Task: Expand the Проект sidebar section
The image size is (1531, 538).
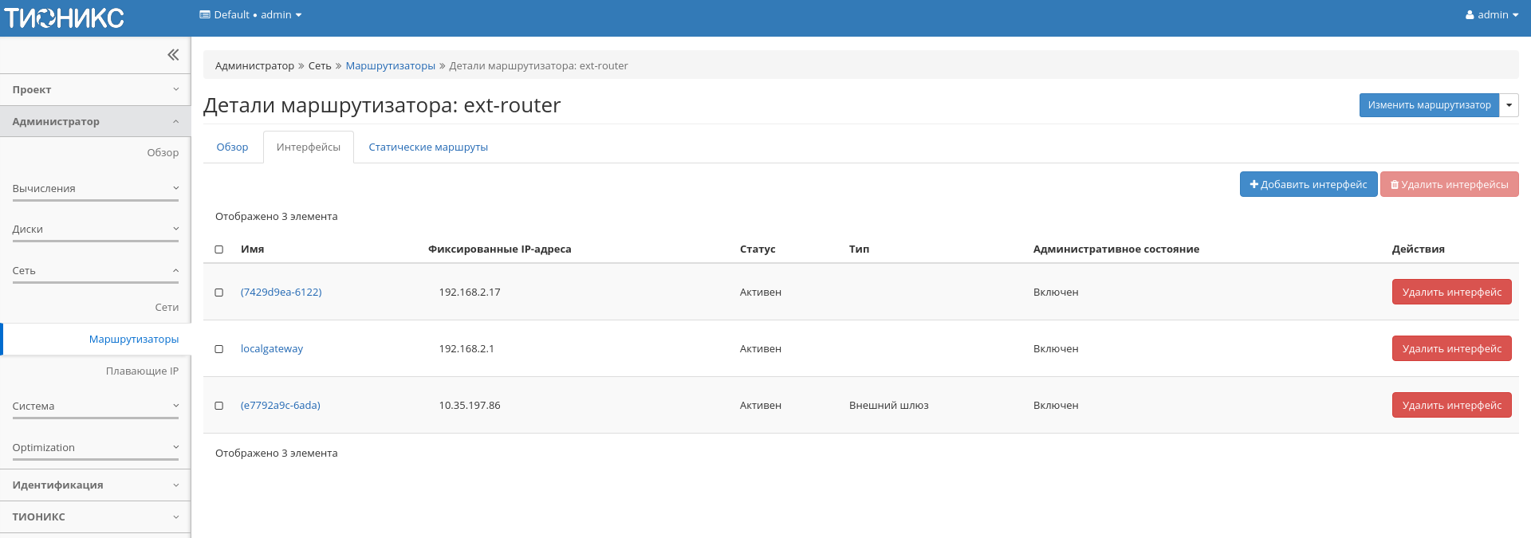Action: click(95, 90)
